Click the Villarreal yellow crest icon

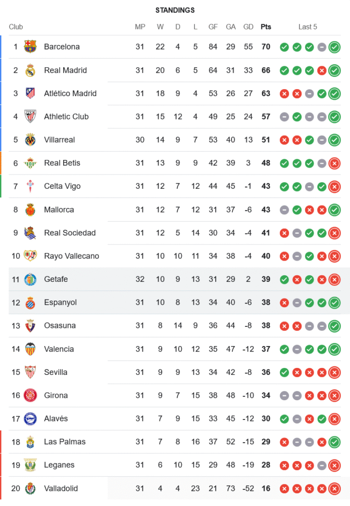pos(30,140)
